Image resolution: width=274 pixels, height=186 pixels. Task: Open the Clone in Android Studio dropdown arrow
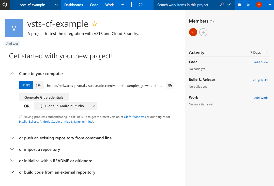pos(93,106)
